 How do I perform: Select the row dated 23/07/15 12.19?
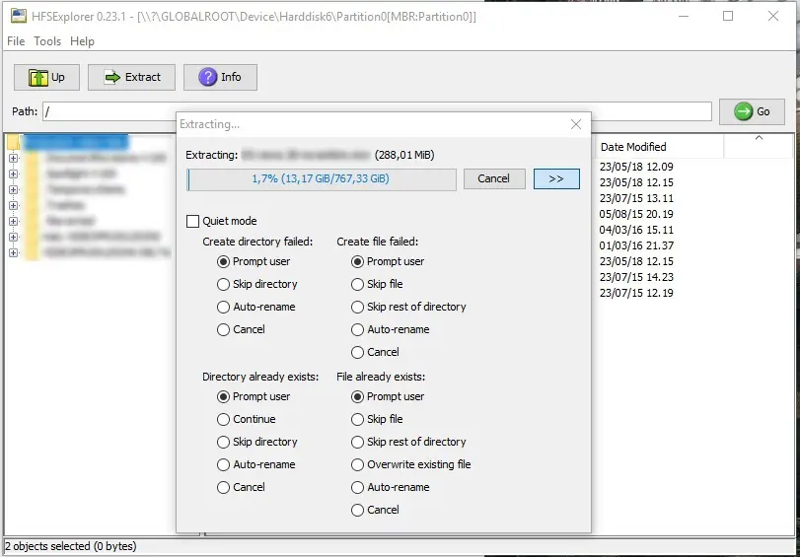point(636,294)
